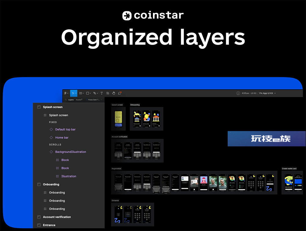Click the Account verification label on the canvas
The height and width of the screenshot is (231, 306).
click(x=119, y=137)
